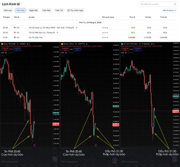Image resolution: width=180 pixels, height=167 pixels.
Task: Click the red current price label on Bitcoin axis
Action: click(x=116, y=125)
